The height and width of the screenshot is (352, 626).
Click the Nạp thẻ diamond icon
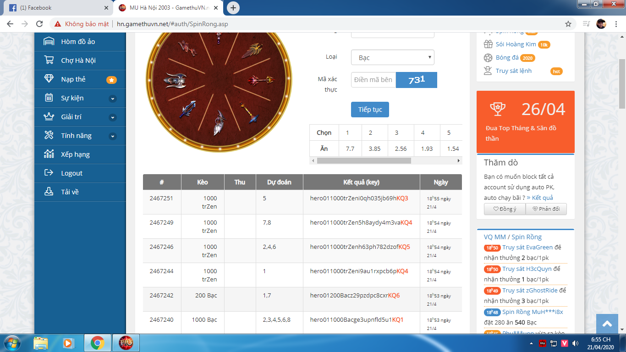pos(49,79)
